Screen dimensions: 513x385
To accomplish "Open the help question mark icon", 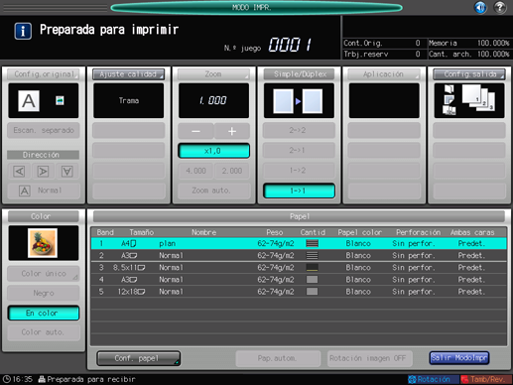I will [500, 7].
